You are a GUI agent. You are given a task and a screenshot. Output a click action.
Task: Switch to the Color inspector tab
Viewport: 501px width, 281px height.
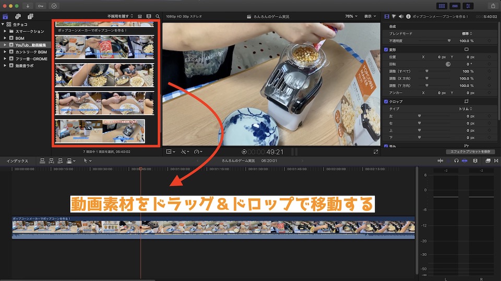pos(394,16)
